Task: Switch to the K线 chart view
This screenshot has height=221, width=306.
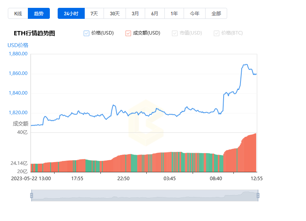Action: [18, 13]
